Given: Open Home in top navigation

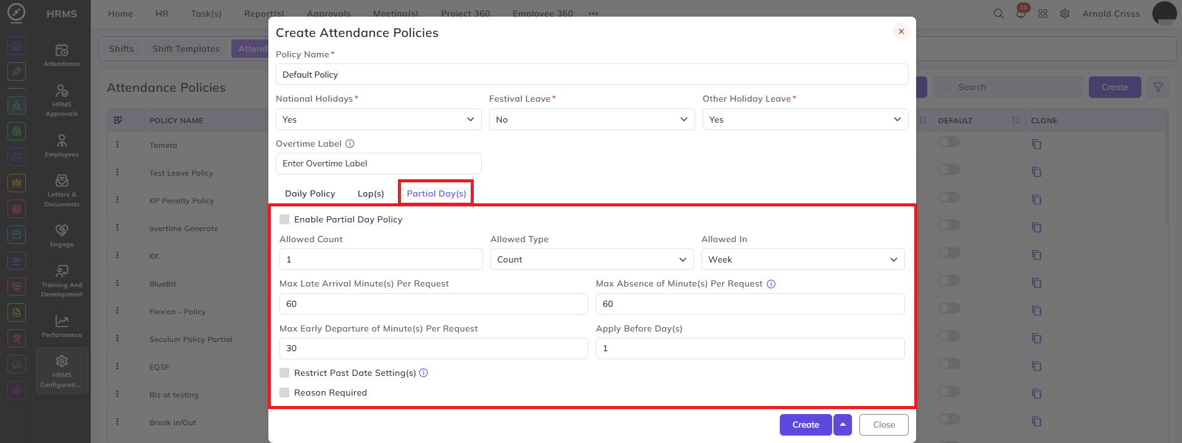Looking at the screenshot, I should 120,14.
